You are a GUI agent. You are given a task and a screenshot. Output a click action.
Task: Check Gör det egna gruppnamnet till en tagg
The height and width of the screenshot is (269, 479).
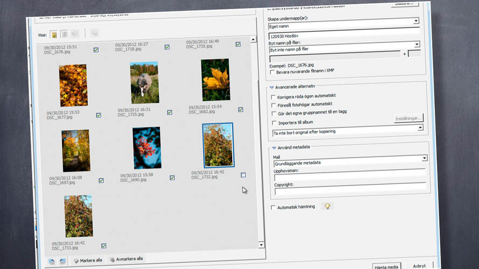tap(274, 114)
